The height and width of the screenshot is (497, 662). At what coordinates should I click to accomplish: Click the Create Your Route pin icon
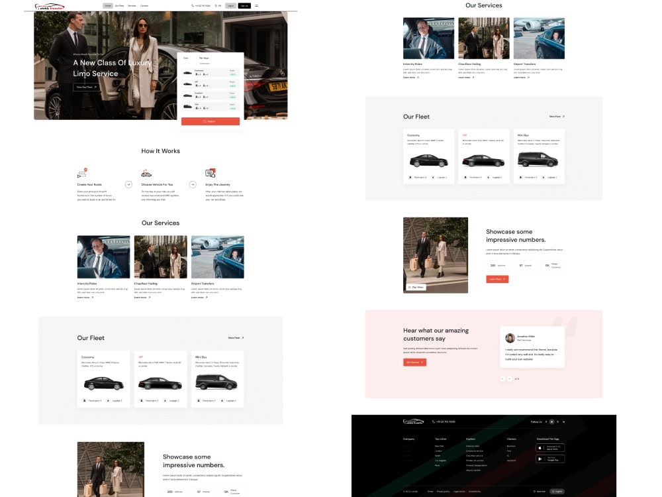(x=82, y=173)
